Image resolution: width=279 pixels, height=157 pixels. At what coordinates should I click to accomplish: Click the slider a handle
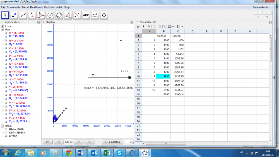point(129,77)
